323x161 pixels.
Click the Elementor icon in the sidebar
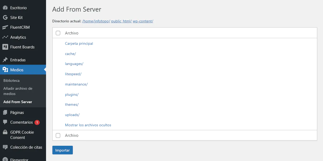6,159
